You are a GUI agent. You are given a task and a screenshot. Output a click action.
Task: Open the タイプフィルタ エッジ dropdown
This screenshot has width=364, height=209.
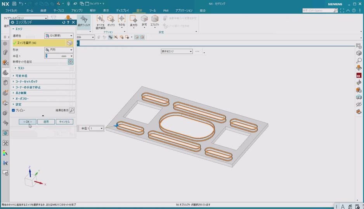coord(33,18)
